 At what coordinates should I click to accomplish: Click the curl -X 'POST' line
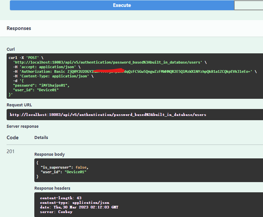26,58
